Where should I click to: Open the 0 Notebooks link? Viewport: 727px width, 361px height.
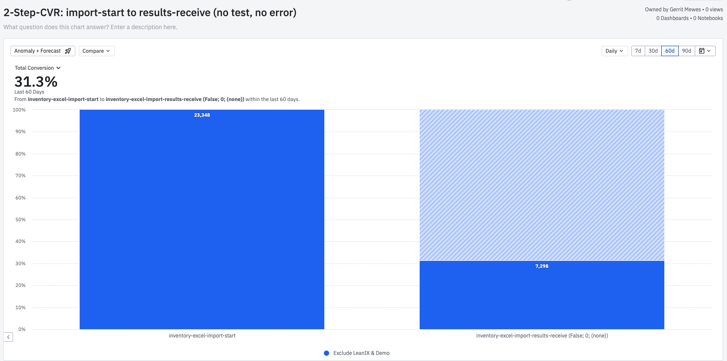click(708, 18)
